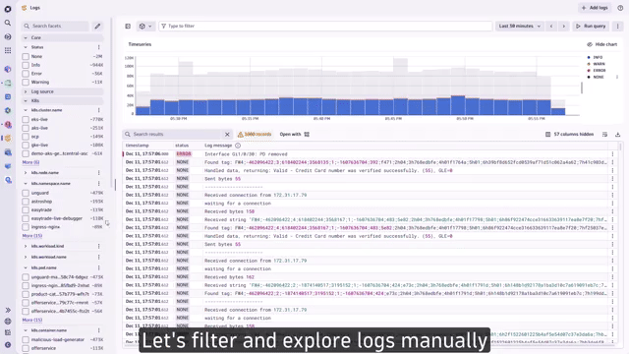Expand the Log source facet group

click(x=26, y=91)
